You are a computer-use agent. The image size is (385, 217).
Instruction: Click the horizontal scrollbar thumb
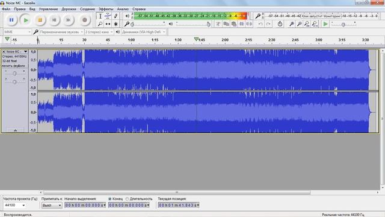(x=177, y=192)
